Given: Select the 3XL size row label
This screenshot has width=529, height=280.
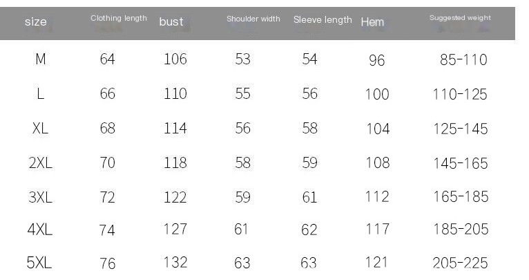Looking at the screenshot, I should pos(41,197).
